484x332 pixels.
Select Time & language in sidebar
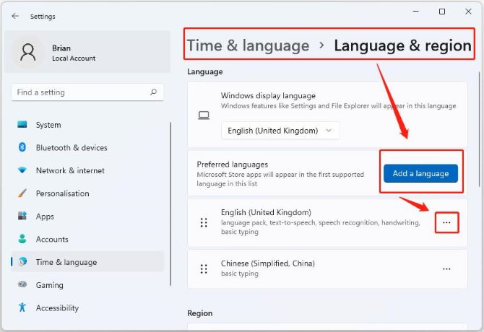[87, 262]
